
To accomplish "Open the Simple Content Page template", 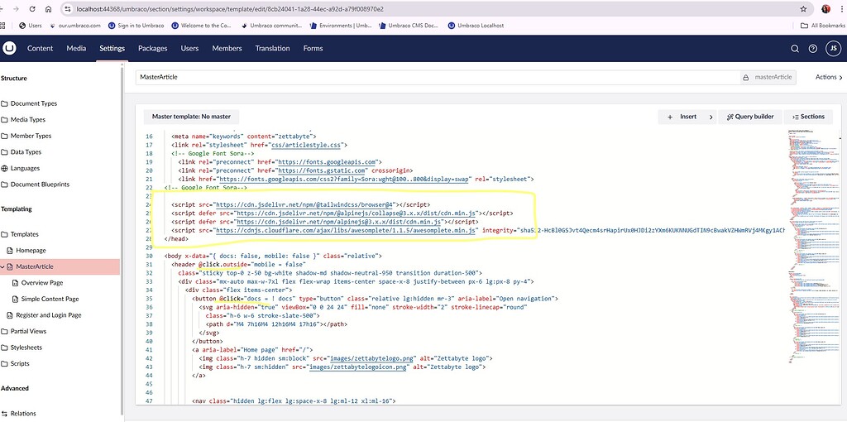I will (x=50, y=299).
